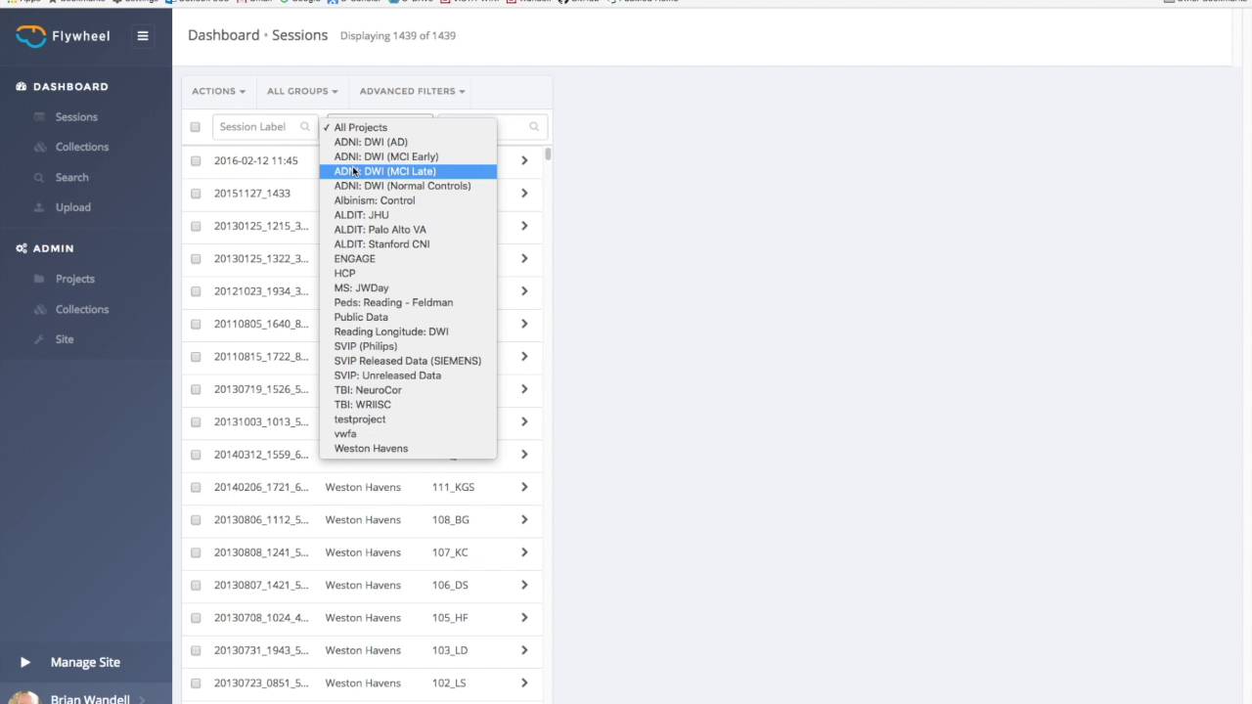The image size is (1252, 704).
Task: Click the Site wrench icon
Action: coord(39,339)
